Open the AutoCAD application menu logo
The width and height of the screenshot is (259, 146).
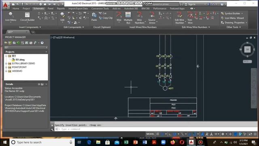(6, 5)
